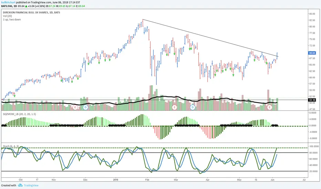Click the 57.50 price axis label
Viewport: 321px width, 189px height.
click(x=312, y=84)
